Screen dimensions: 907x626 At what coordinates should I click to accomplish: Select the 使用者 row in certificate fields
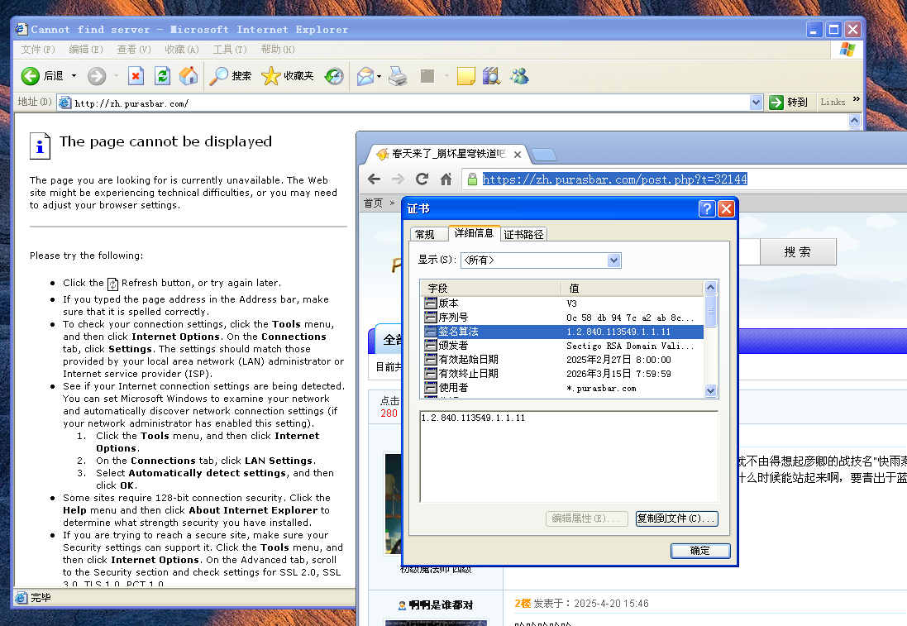click(563, 388)
